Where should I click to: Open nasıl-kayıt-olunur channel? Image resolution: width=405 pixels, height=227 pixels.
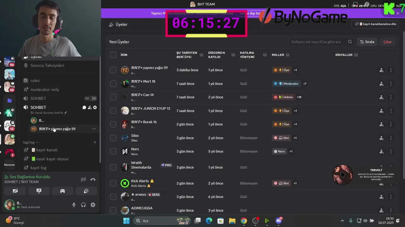pyautogui.click(x=60, y=159)
